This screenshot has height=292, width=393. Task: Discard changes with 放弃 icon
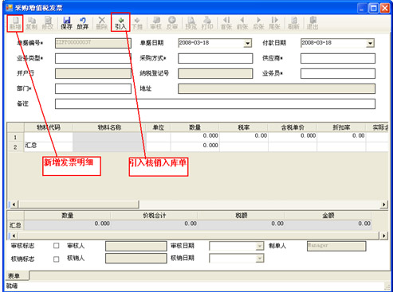pyautogui.click(x=83, y=23)
